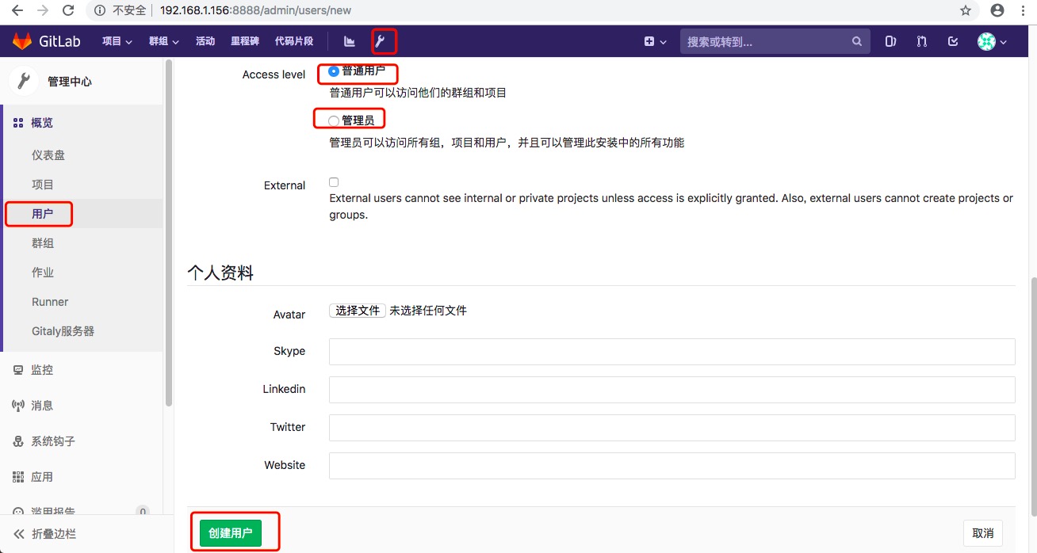Expand the 项目 dropdown in navbar
The height and width of the screenshot is (553, 1037).
[119, 41]
